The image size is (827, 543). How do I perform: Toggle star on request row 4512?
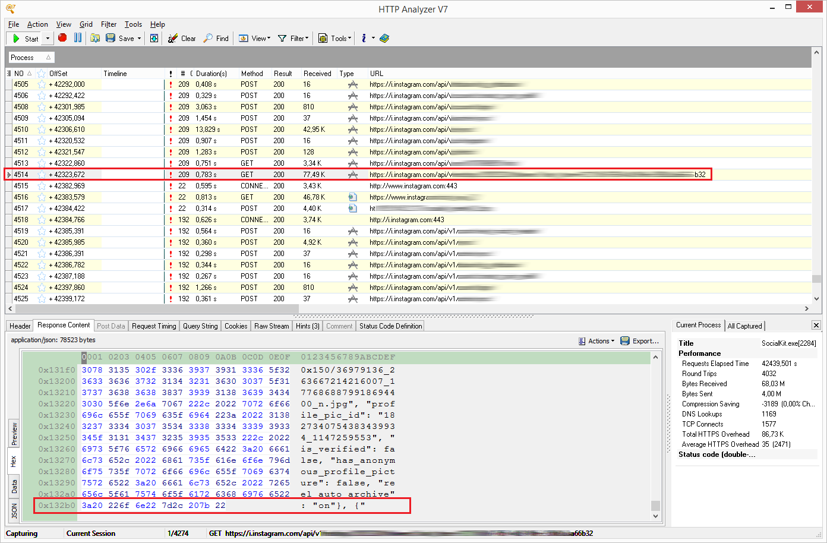[x=42, y=152]
